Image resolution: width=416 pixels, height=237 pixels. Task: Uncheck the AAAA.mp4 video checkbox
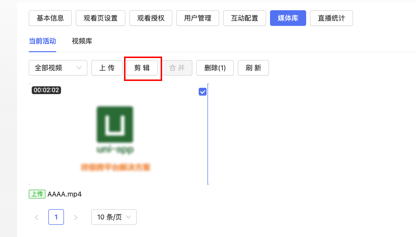tap(203, 92)
